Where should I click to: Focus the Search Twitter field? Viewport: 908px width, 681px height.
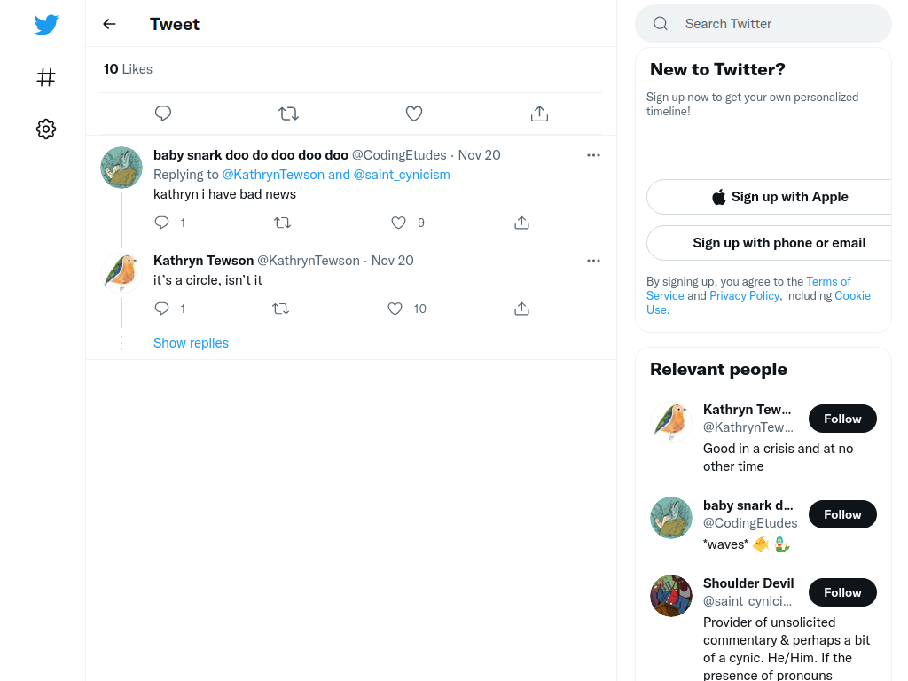763,24
